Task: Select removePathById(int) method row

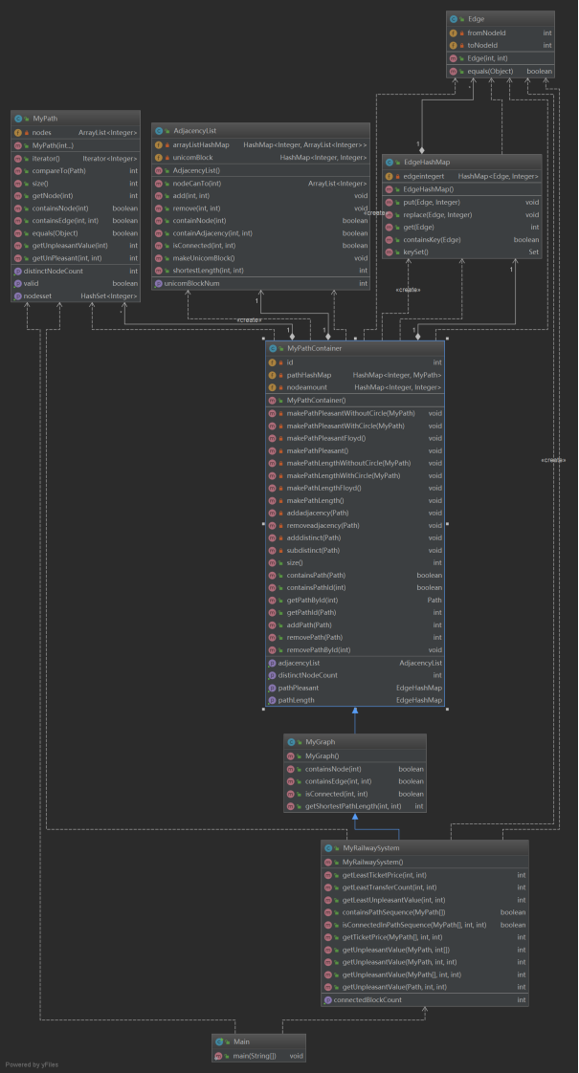Action: tap(355, 649)
